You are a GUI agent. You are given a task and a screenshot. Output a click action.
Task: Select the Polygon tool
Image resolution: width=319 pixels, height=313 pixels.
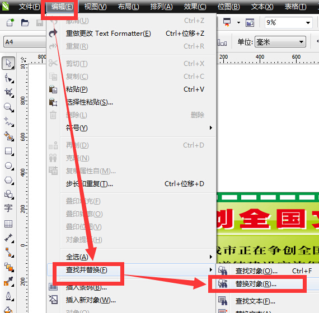click(x=8, y=180)
